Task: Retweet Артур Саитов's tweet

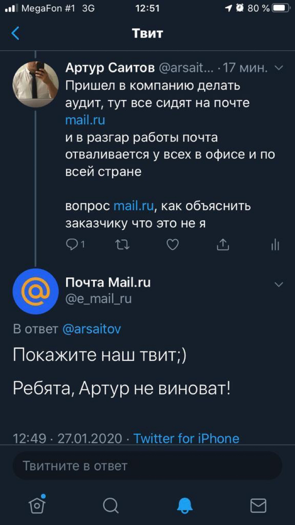Action: (x=123, y=245)
